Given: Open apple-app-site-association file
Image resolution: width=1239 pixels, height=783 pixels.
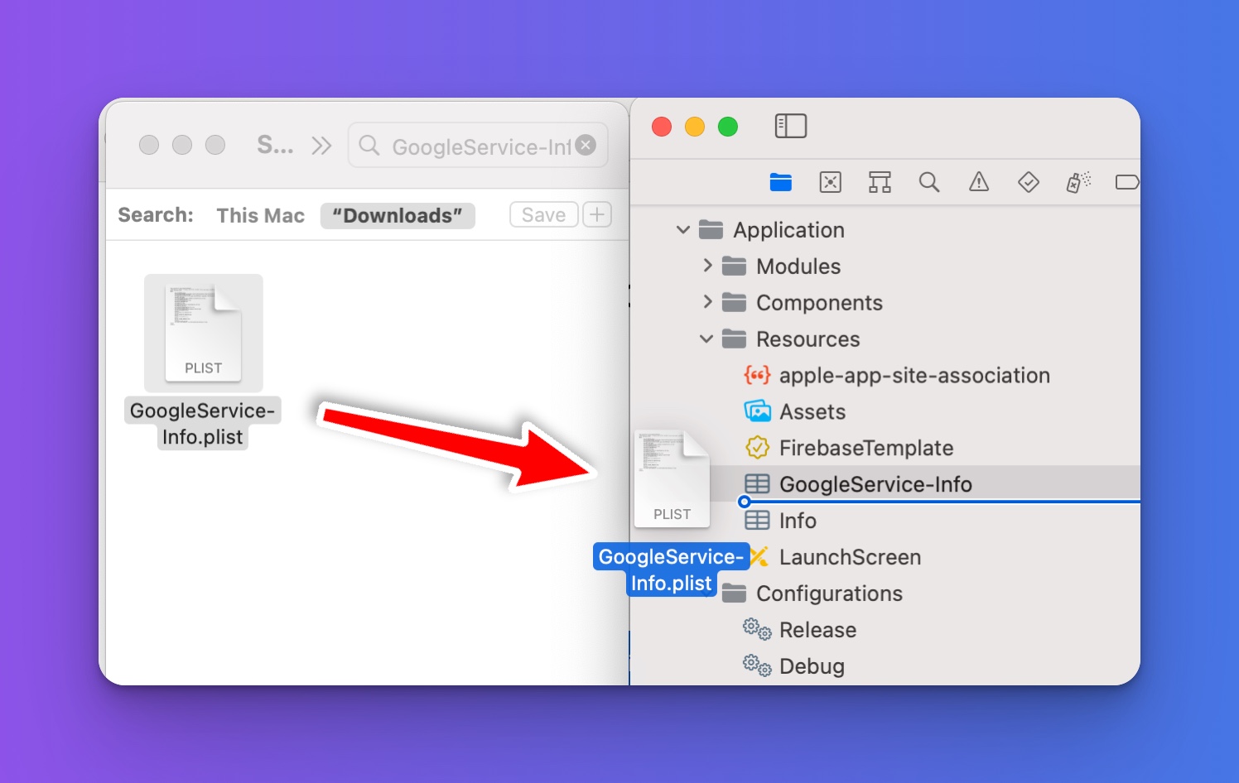Looking at the screenshot, I should click(914, 376).
